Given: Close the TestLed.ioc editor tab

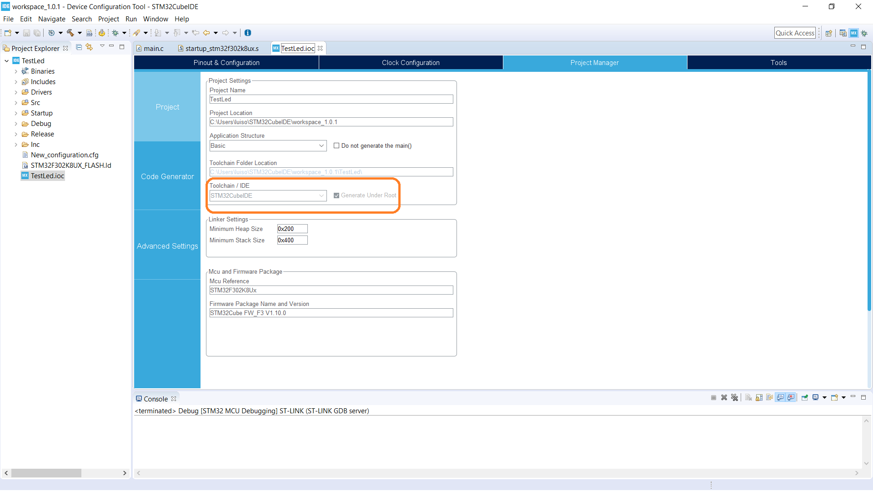Looking at the screenshot, I should [x=320, y=48].
